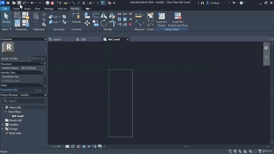Open the Select panel dropdown
The width and height of the screenshot is (274, 154).
(6, 30)
